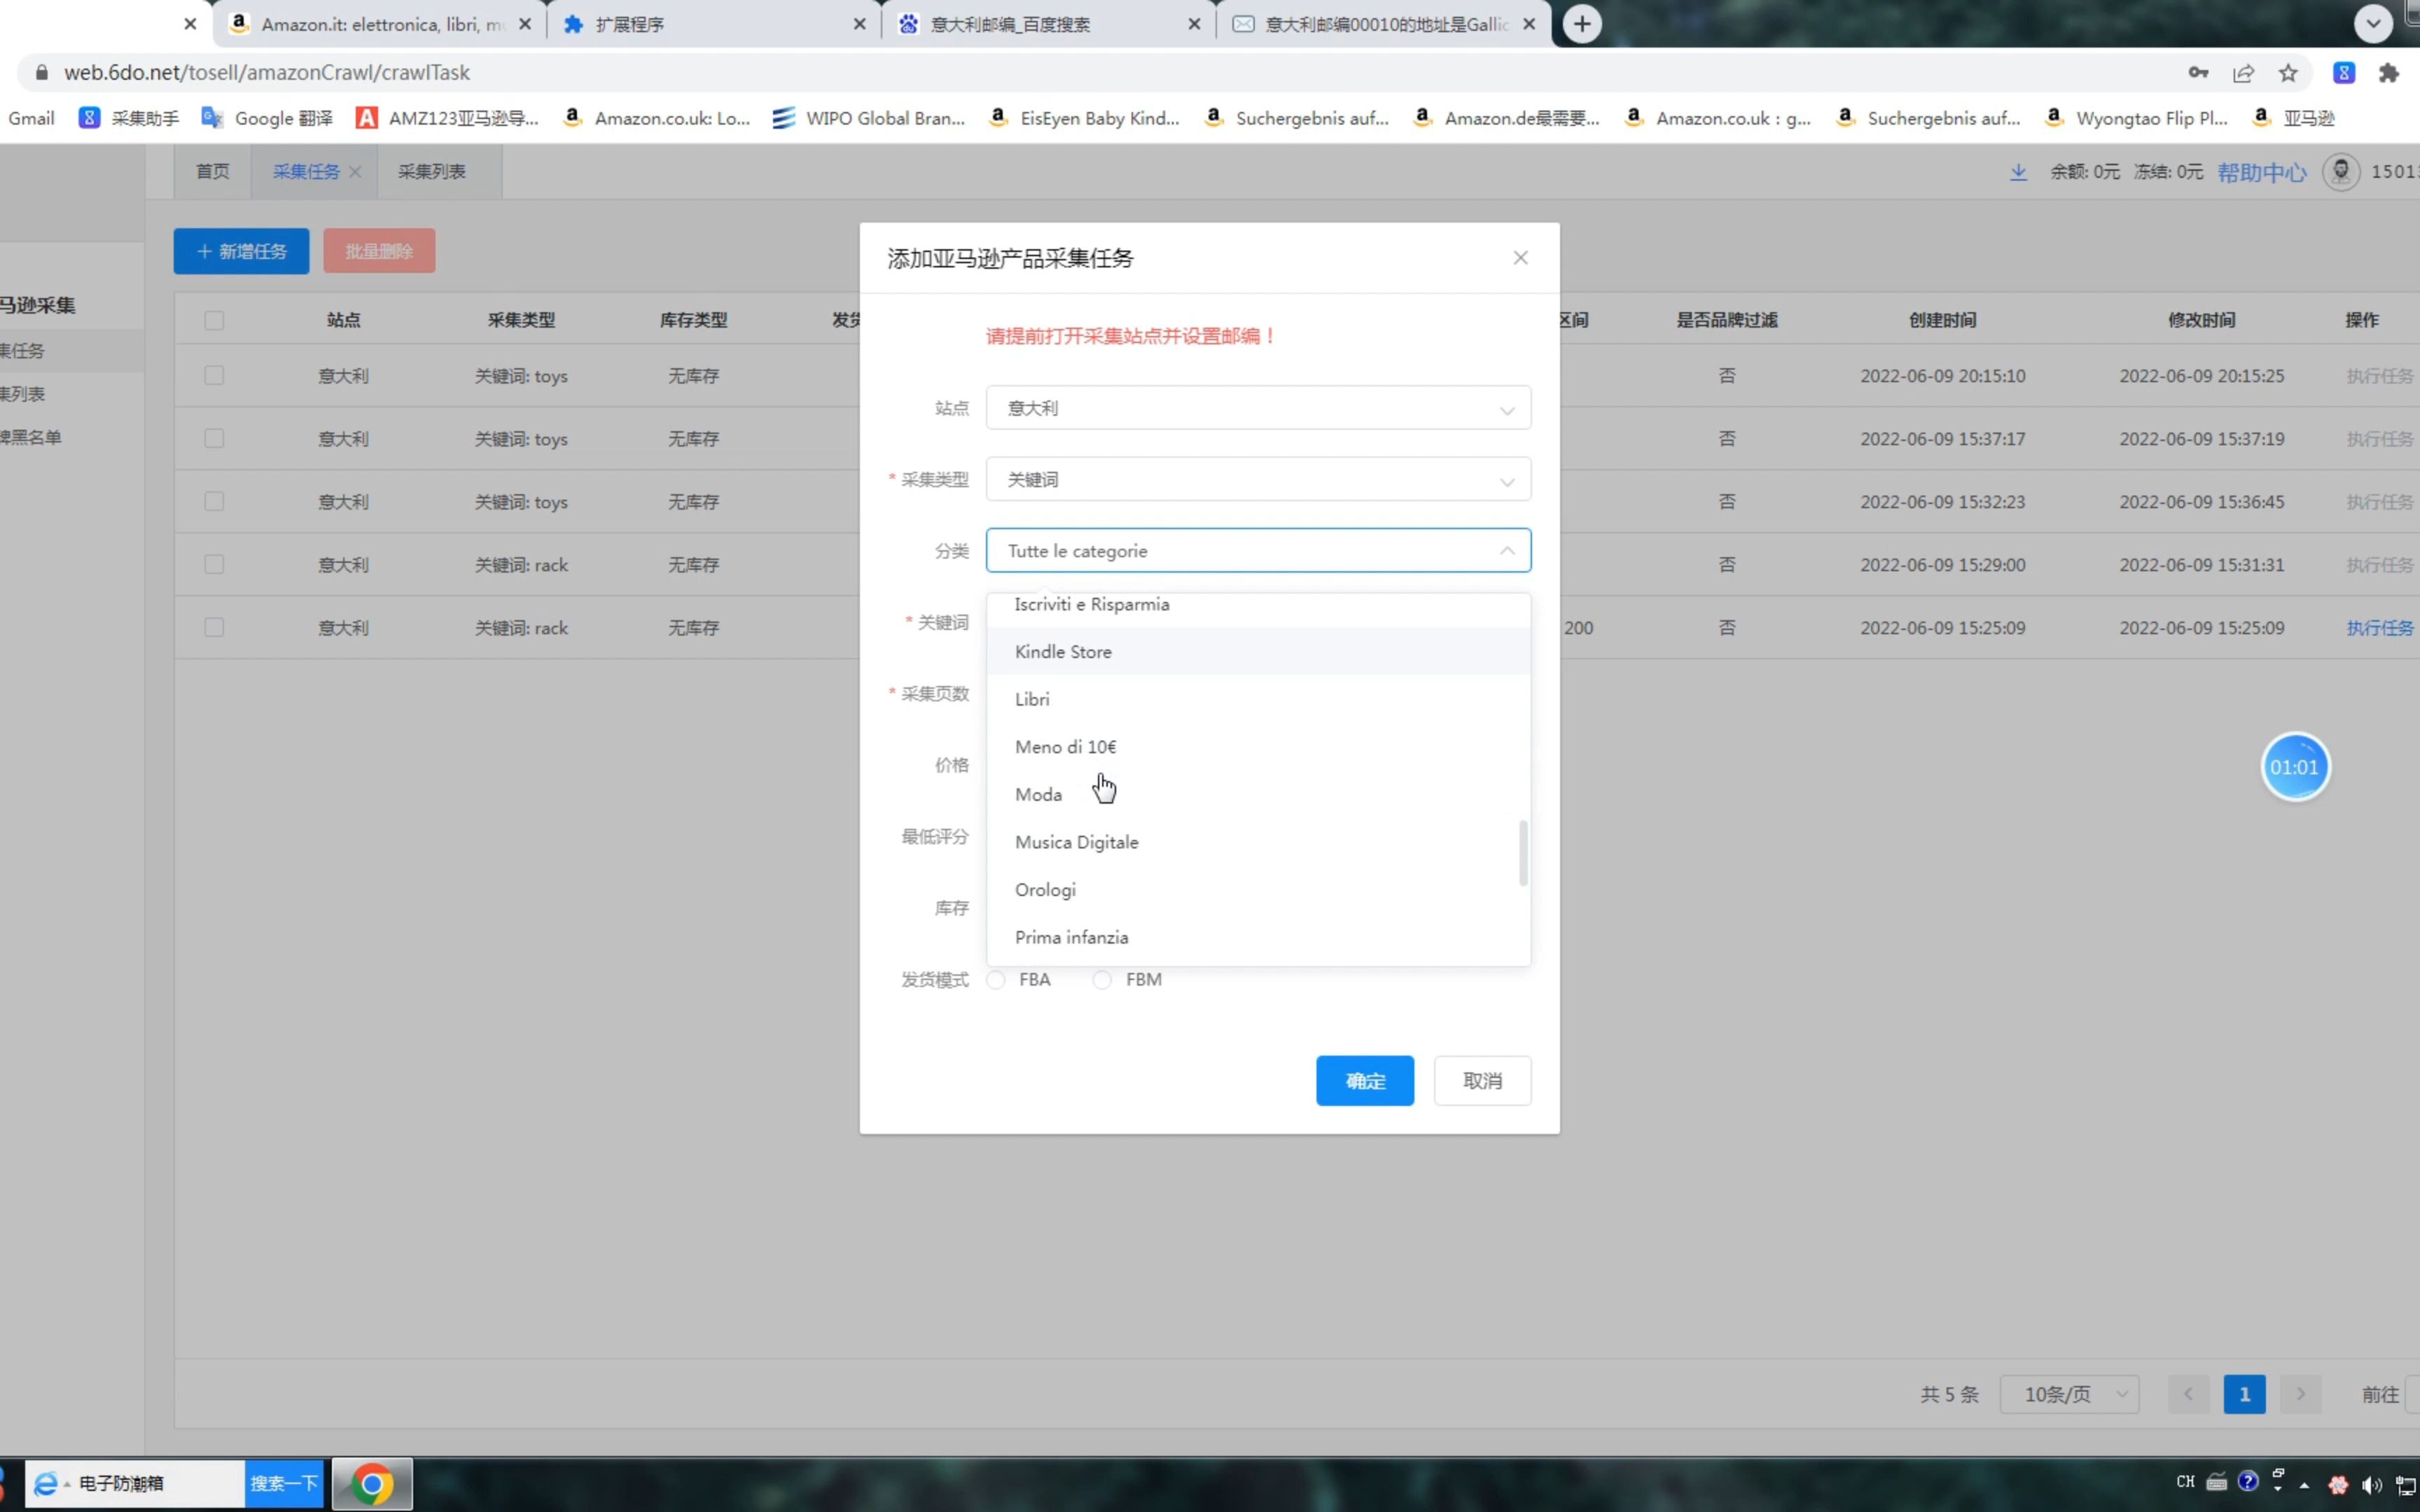This screenshot has width=2420, height=1512.
Task: Open the 站点 dropdown showing 意大利
Action: (1258, 408)
